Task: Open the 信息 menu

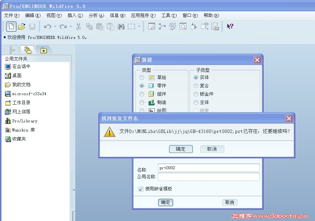Action: [x=118, y=15]
